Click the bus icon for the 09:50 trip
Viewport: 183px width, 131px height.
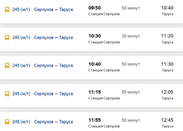click(7, 9)
